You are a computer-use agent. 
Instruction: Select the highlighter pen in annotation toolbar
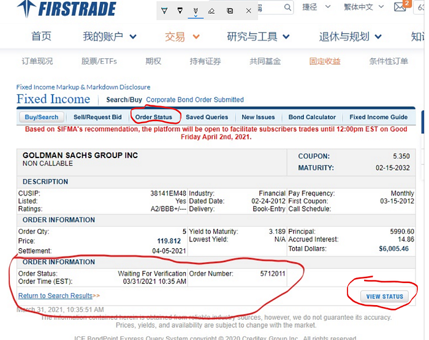click(164, 11)
